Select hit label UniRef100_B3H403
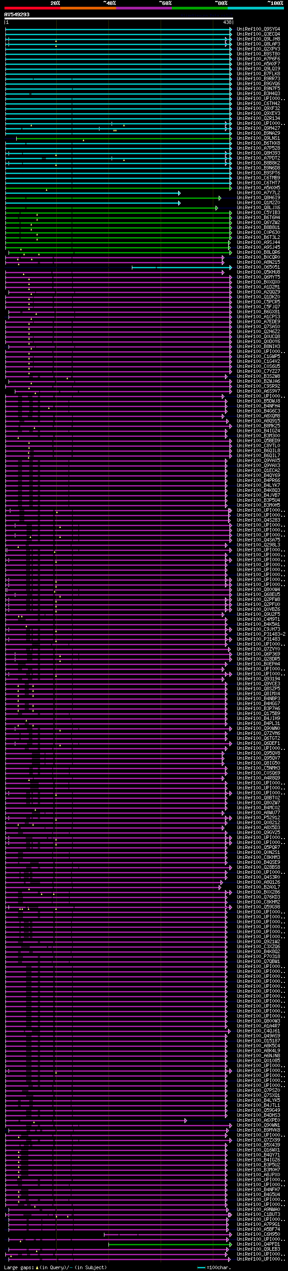The width and height of the screenshot is (288, 1271). tap(258, 93)
